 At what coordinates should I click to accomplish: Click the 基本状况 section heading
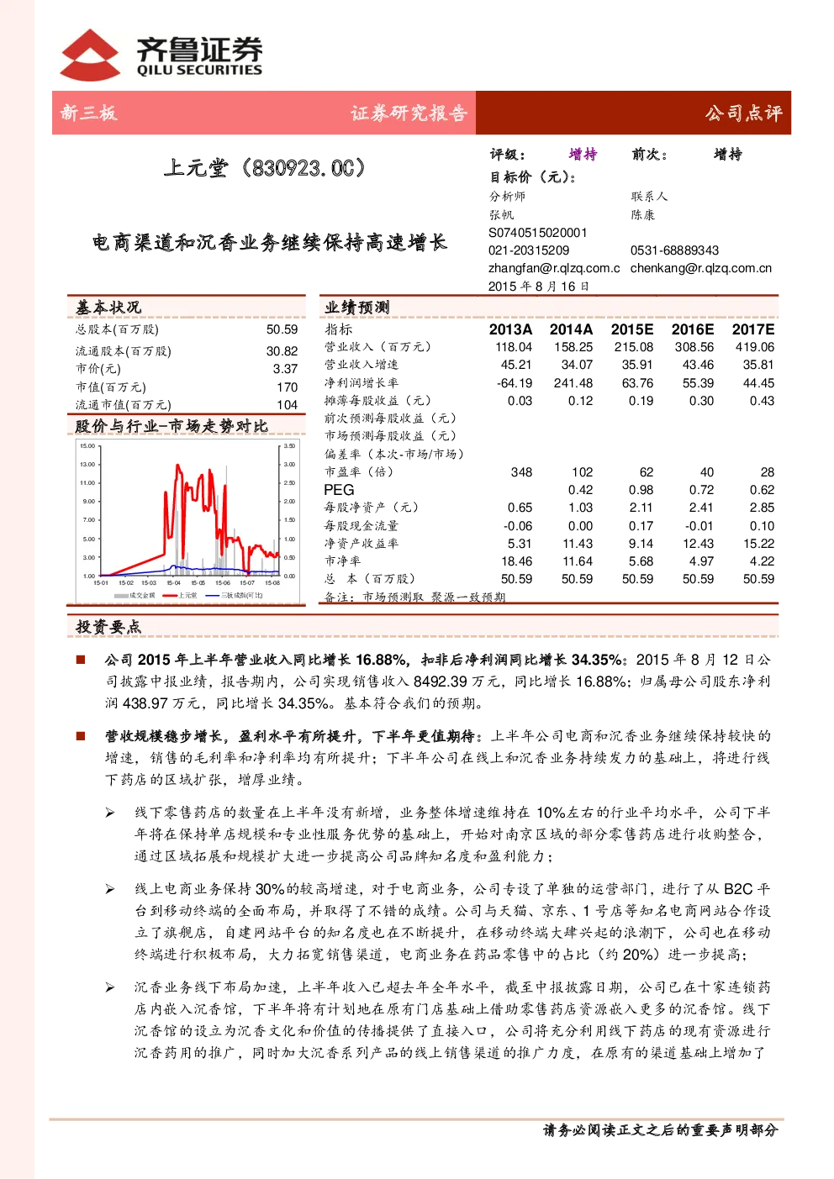108,308
